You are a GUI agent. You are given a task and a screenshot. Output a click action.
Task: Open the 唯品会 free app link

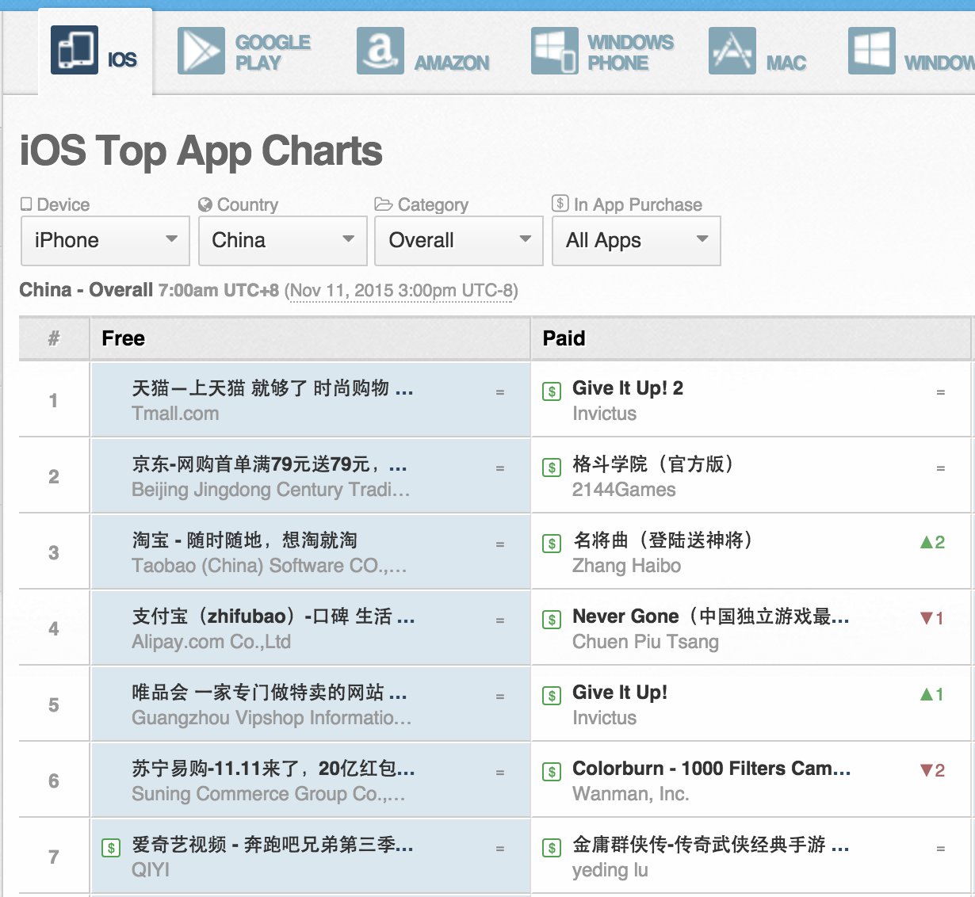click(270, 692)
